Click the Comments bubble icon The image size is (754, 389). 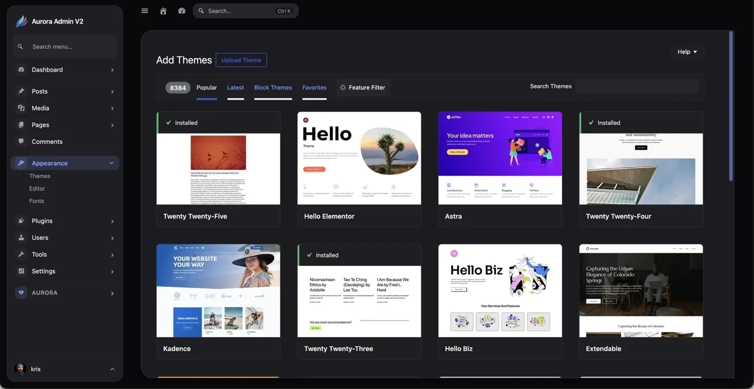tap(21, 141)
